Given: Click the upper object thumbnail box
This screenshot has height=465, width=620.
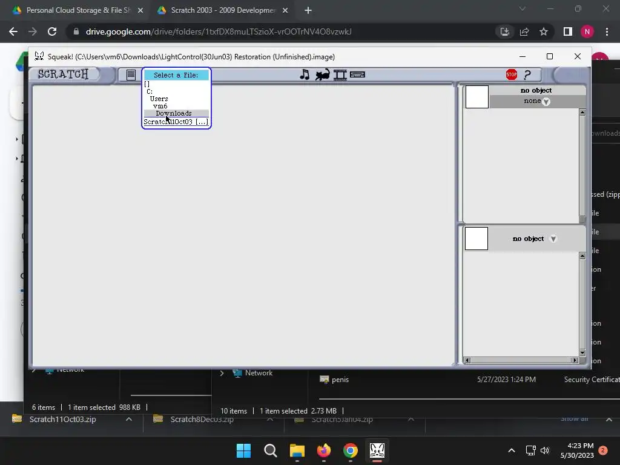Looking at the screenshot, I should pyautogui.click(x=477, y=96).
